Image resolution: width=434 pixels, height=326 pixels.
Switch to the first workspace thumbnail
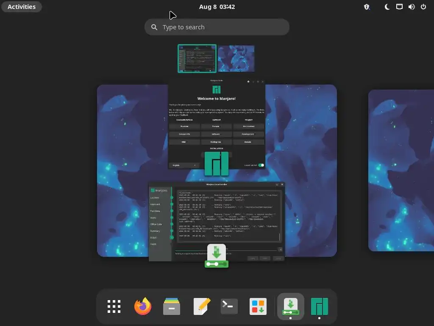tap(197, 59)
